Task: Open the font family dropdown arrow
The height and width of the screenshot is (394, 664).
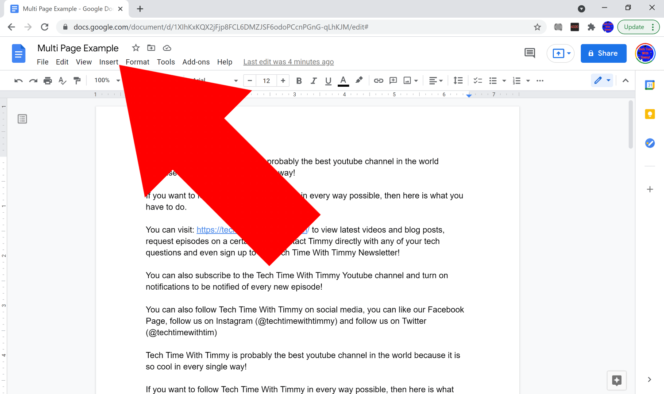Action: tap(236, 80)
